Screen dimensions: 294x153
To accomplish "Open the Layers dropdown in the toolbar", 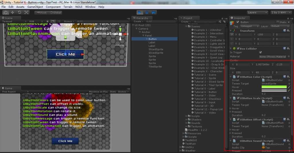I will (x=257, y=13).
